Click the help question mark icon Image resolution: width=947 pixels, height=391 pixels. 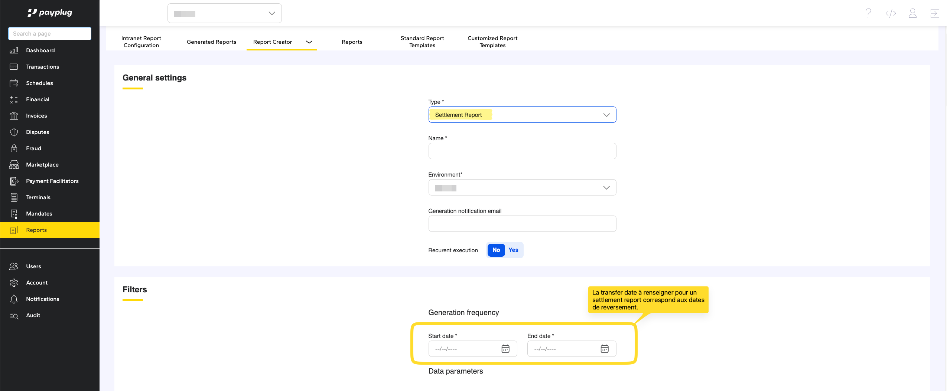point(868,13)
